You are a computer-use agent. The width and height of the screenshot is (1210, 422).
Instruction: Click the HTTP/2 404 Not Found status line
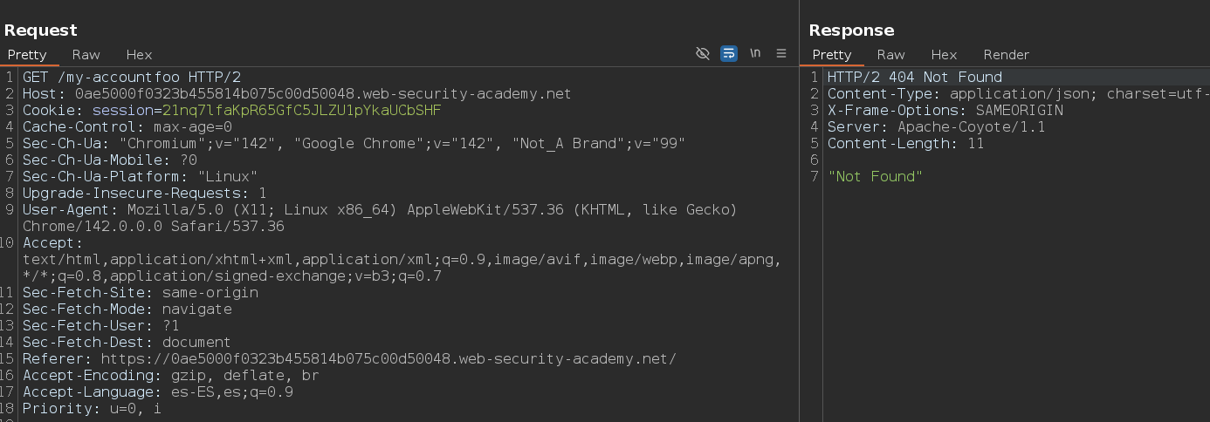coord(914,78)
